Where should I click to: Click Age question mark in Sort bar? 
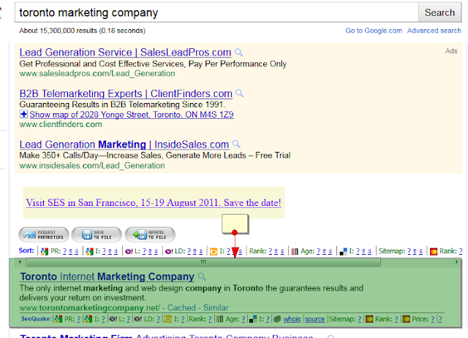tap(318, 251)
